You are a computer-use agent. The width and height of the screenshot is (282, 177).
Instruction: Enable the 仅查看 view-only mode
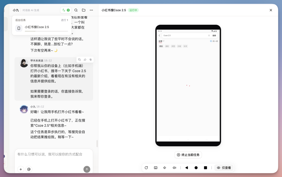(x=224, y=168)
